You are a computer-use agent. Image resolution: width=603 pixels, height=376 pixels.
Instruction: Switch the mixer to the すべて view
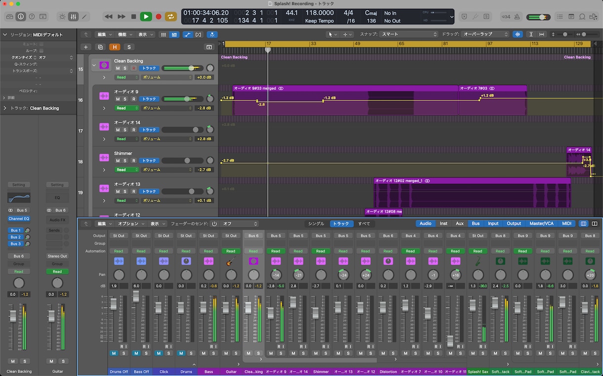pos(364,224)
